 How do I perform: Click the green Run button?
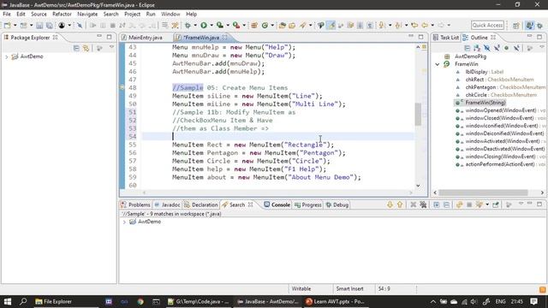click(204, 25)
